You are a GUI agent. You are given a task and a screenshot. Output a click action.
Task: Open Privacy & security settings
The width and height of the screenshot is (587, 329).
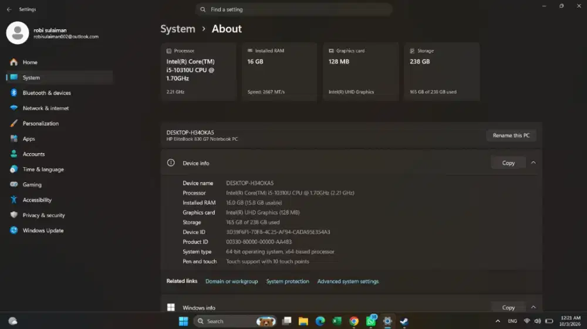pos(60,215)
